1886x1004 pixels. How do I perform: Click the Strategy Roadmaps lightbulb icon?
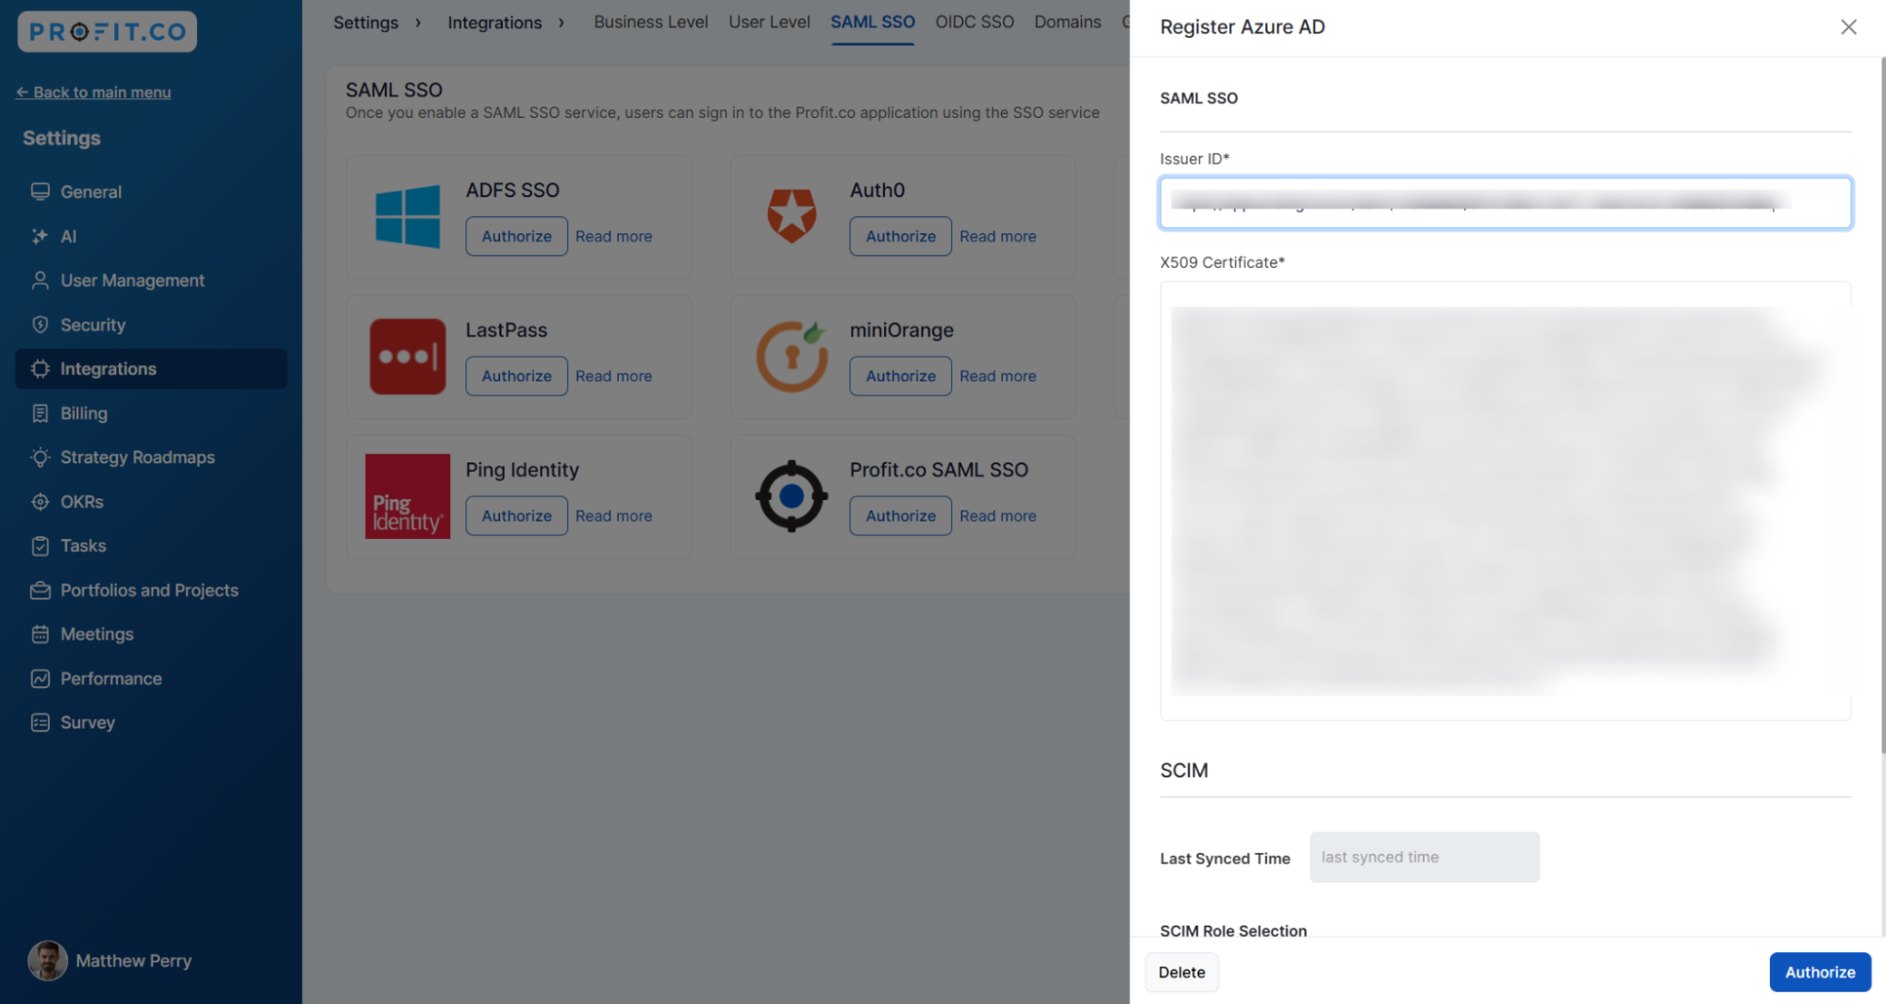click(40, 458)
